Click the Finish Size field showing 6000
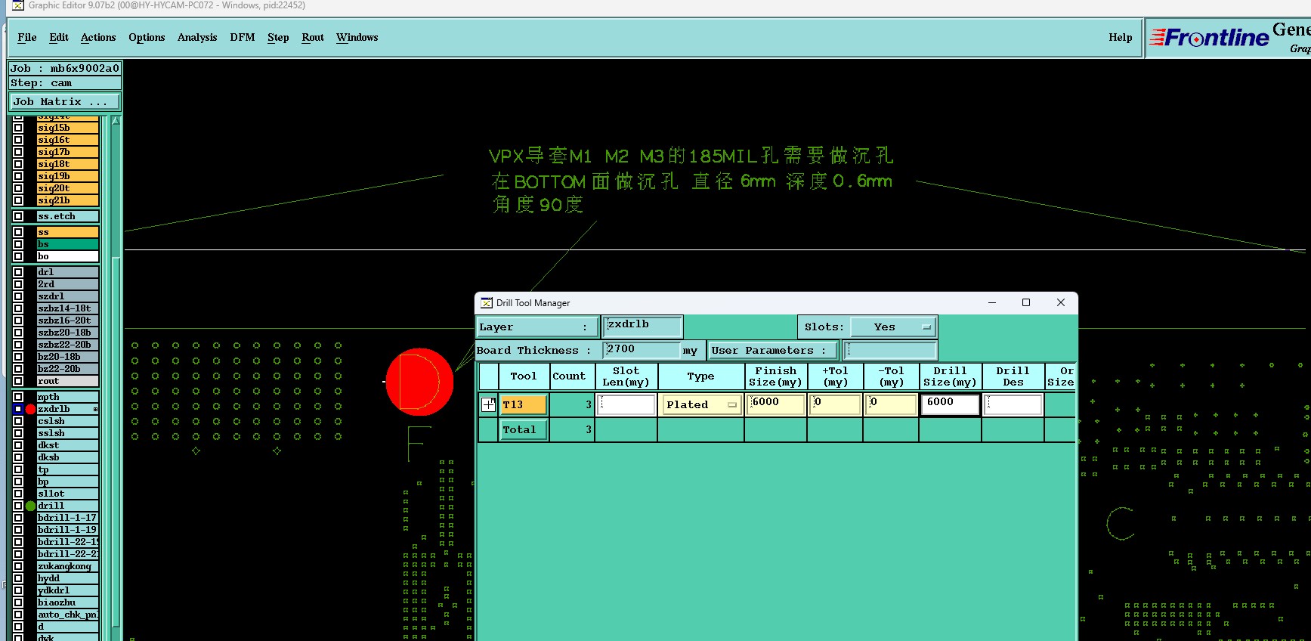1311x641 pixels. (x=776, y=404)
